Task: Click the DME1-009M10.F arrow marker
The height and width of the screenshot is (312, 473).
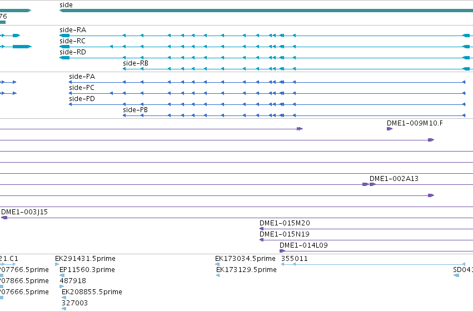Action: pyautogui.click(x=390, y=129)
